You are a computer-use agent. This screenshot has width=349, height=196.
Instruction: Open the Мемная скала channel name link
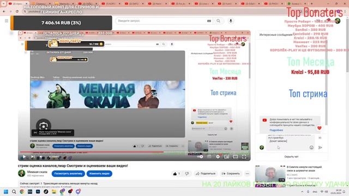pos(37,172)
